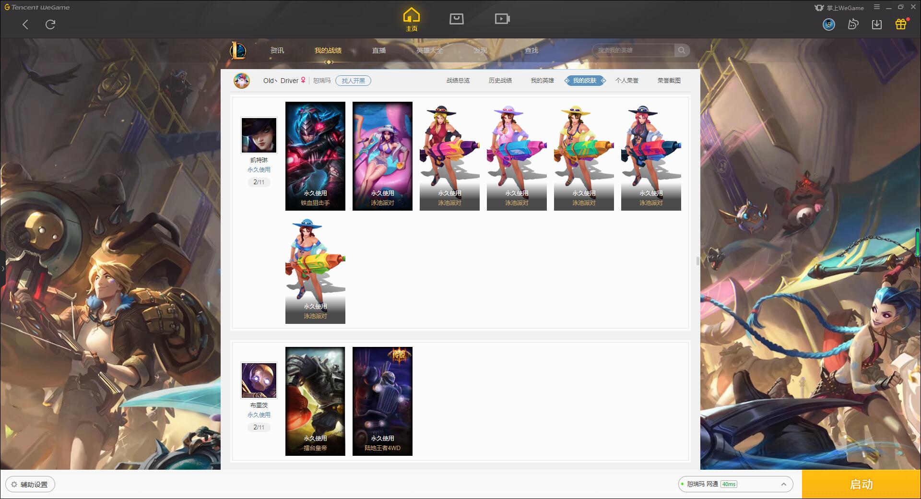Switch to the 我的战绩 tab

[x=328, y=50]
